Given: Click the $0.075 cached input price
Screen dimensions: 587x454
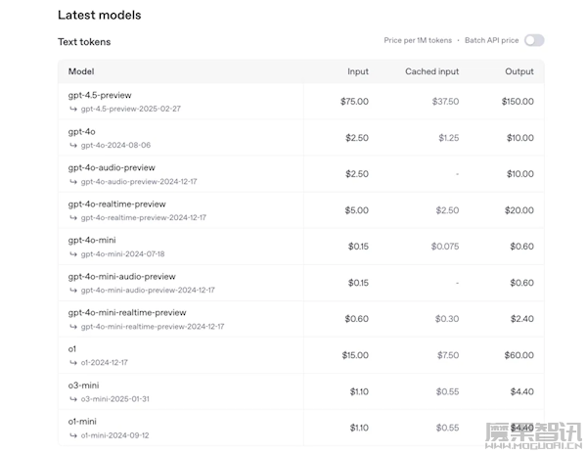Looking at the screenshot, I should click(x=445, y=247).
